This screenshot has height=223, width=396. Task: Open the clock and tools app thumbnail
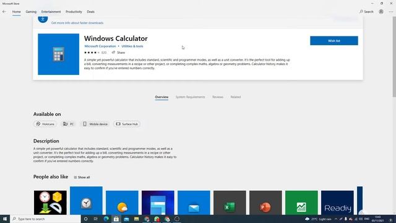50,203
